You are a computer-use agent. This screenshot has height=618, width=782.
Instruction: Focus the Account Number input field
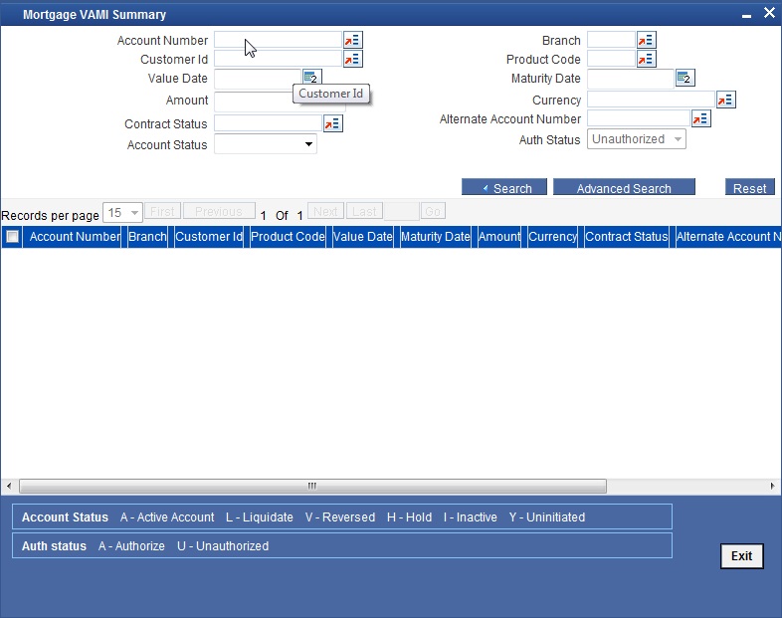278,40
